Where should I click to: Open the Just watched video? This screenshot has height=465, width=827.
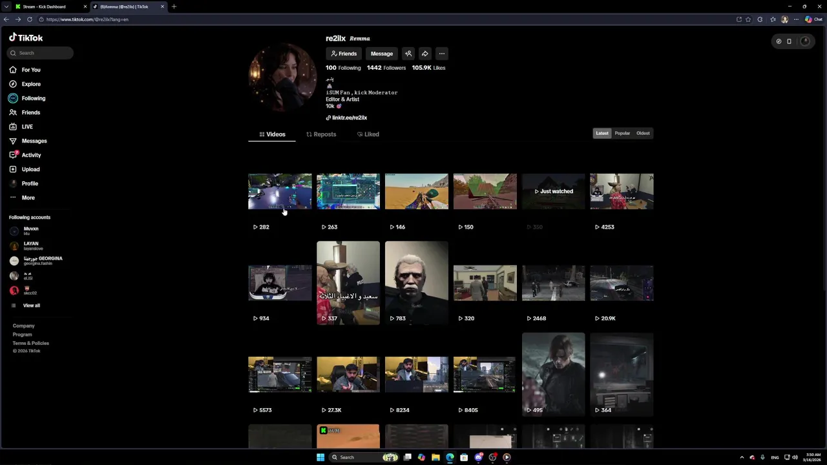[554, 191]
